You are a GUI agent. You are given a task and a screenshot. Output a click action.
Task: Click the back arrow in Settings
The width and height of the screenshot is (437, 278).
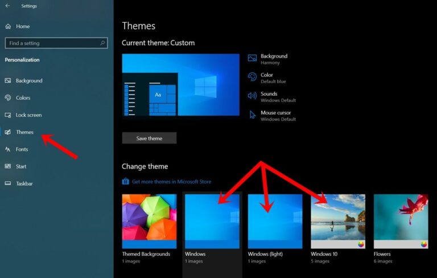pos(8,6)
